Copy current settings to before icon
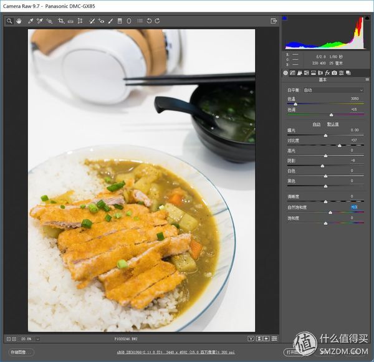 tap(266, 338)
